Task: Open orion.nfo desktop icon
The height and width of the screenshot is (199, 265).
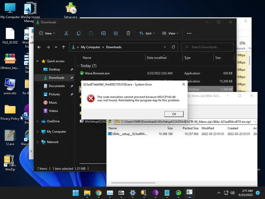Action: [x=10, y=87]
